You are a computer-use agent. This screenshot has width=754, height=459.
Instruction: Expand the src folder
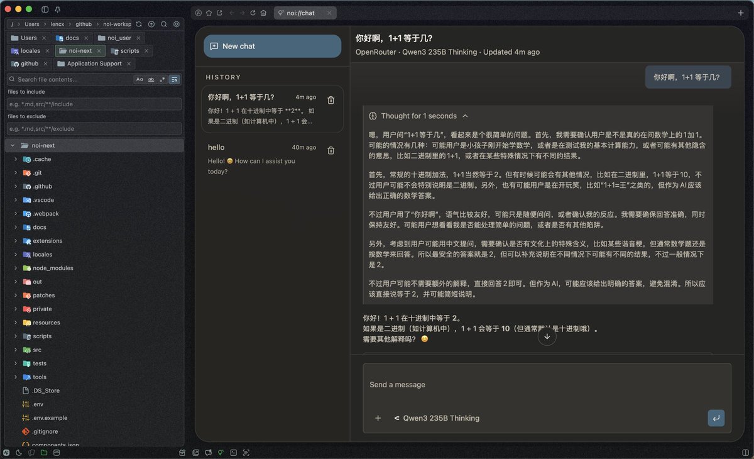(16, 350)
